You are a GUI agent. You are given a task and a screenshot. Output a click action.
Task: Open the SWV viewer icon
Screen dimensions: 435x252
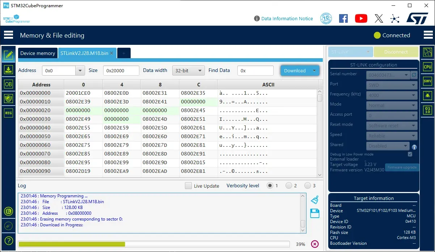(x=427, y=81)
